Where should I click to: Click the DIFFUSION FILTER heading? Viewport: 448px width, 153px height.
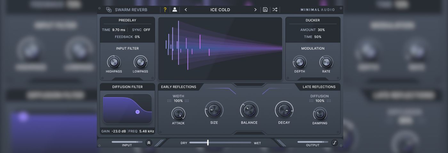(127, 87)
